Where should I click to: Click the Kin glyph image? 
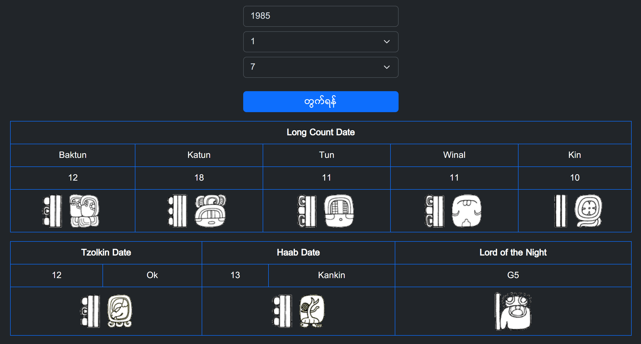point(588,211)
